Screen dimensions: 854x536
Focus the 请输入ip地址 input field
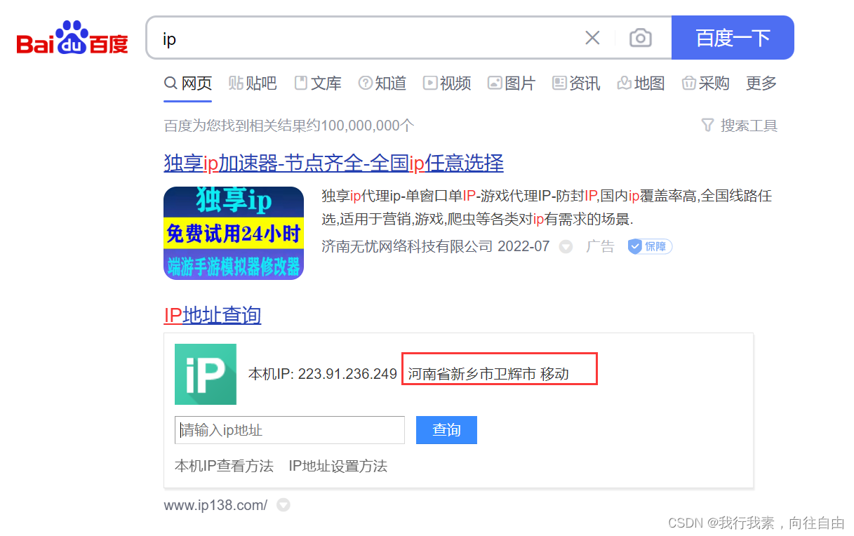click(x=290, y=430)
